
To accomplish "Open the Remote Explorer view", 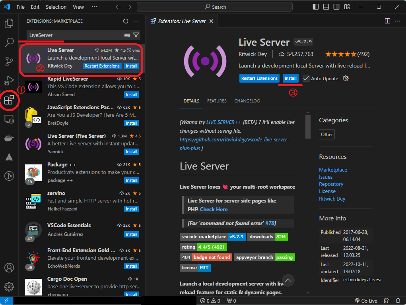I will pos(9,119).
